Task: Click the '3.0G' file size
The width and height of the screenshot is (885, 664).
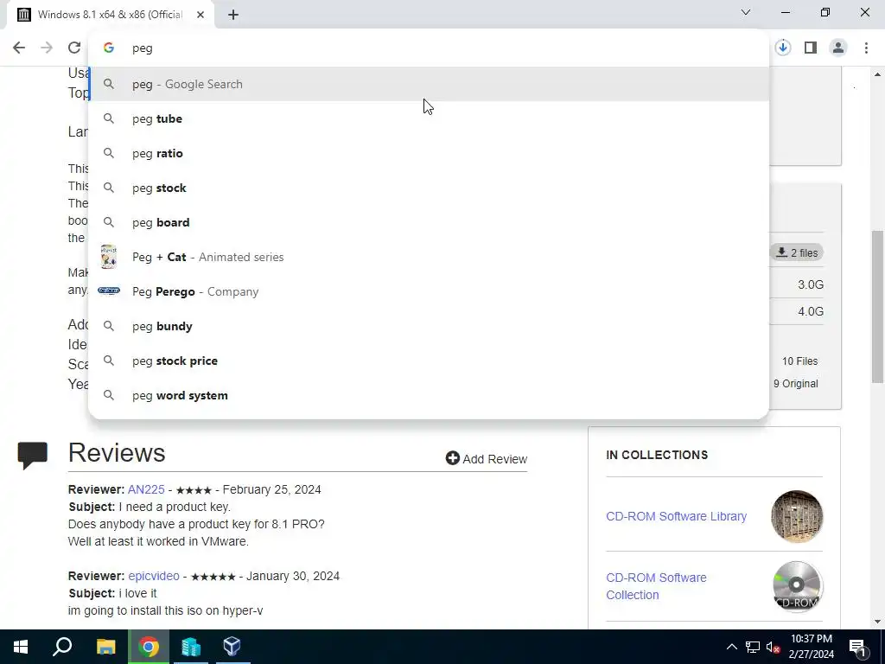Action: coord(811,284)
